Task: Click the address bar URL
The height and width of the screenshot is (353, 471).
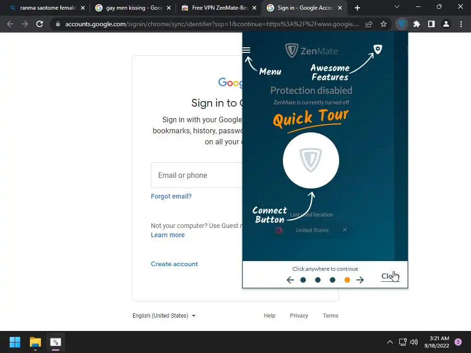Action: pos(212,24)
